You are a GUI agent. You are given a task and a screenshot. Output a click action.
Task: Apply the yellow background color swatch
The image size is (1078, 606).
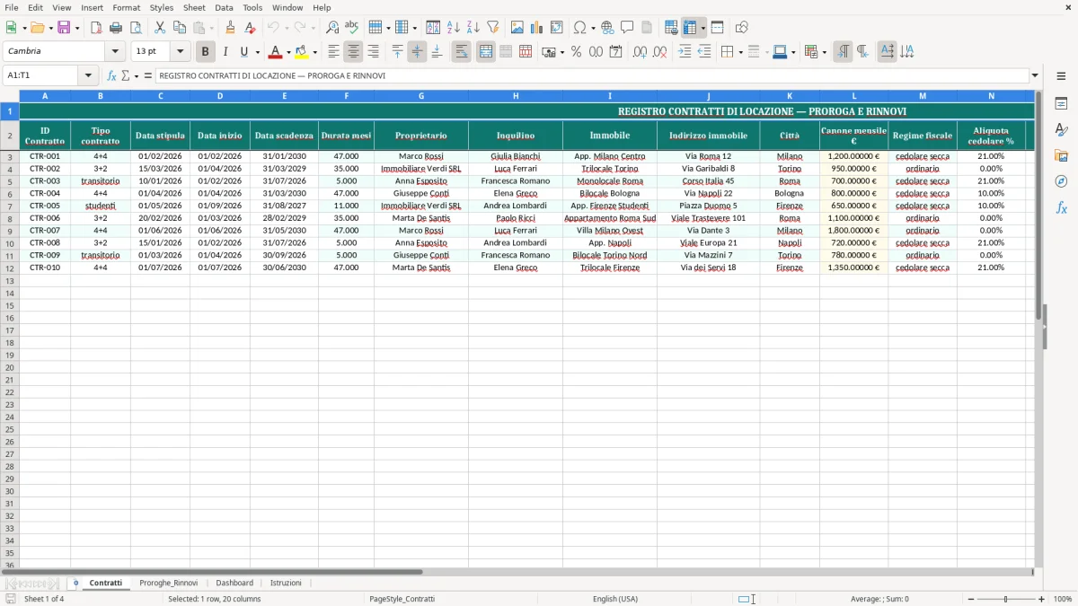tap(302, 52)
